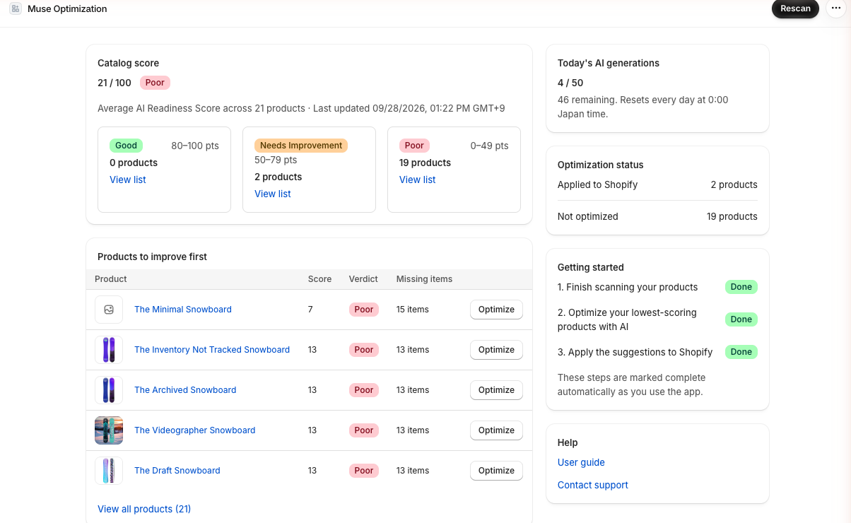
Task: Click the Muse Optimization title text
Action: pos(67,9)
